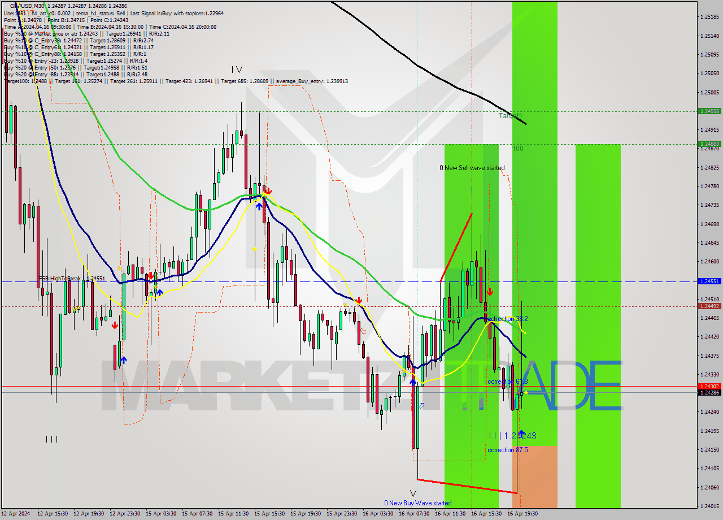Click the '100' level label in the green zone
The height and width of the screenshot is (520, 723).
(518, 149)
